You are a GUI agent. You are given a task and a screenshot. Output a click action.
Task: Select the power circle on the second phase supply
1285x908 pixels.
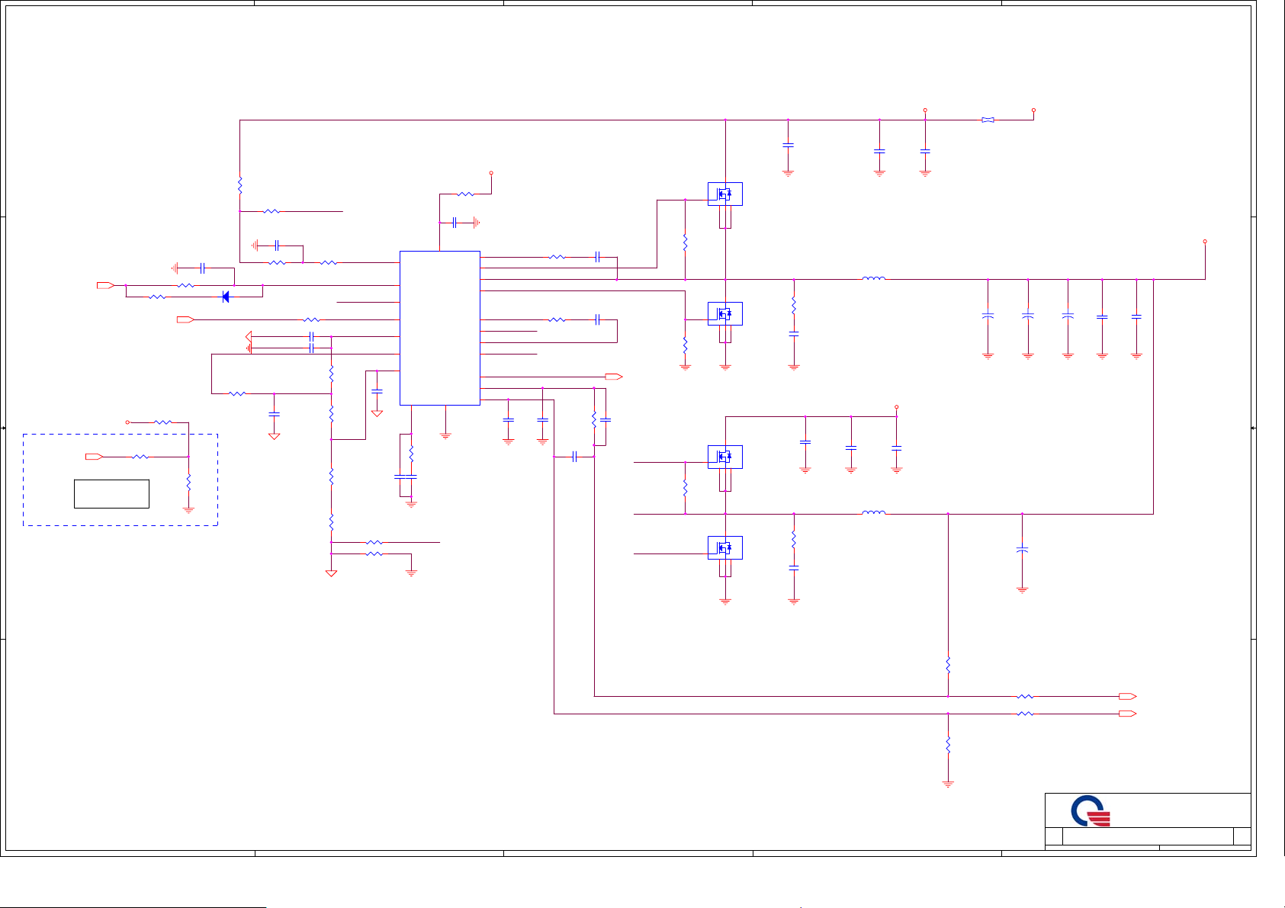coord(897,407)
